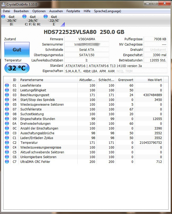The image size is (172, 214).
Task: Click hex value 712 in C7 row
Action: click(159, 162)
